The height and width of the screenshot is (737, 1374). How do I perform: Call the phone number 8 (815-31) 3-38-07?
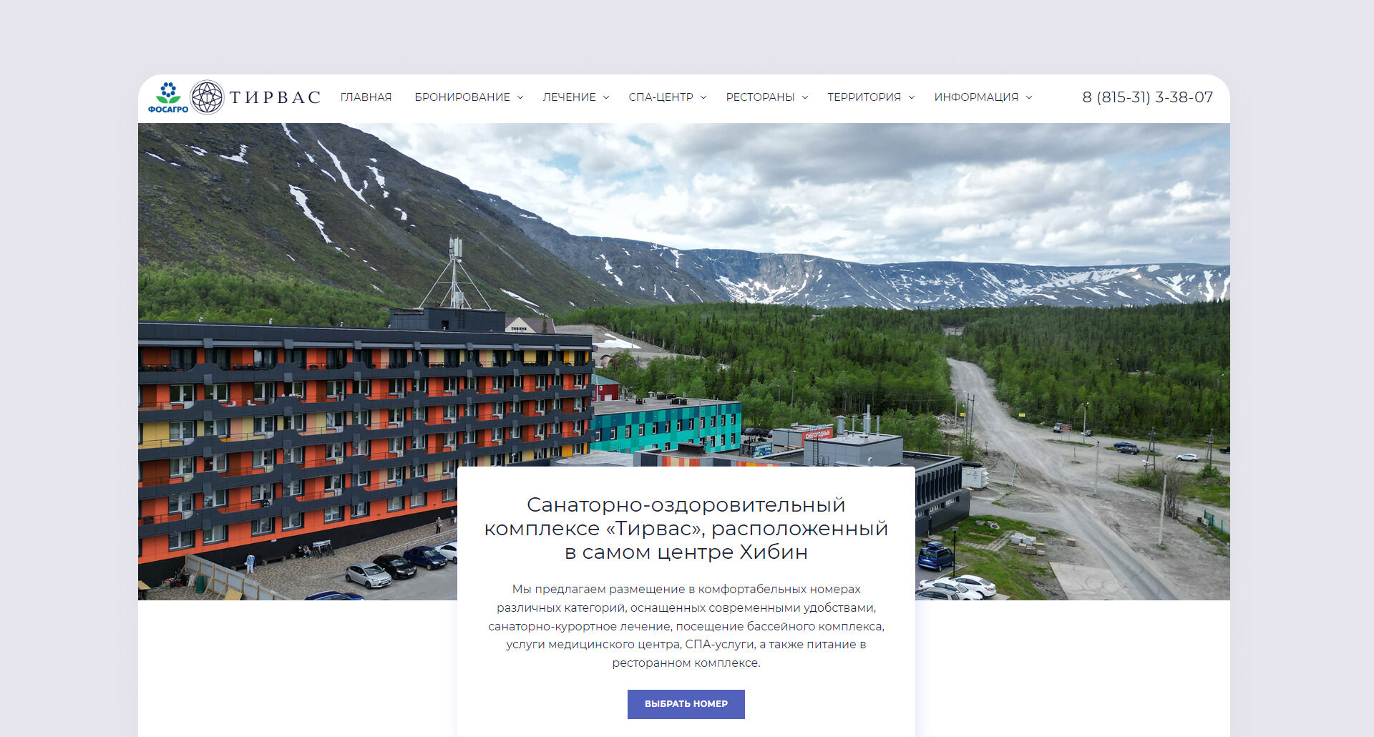[x=1147, y=97]
